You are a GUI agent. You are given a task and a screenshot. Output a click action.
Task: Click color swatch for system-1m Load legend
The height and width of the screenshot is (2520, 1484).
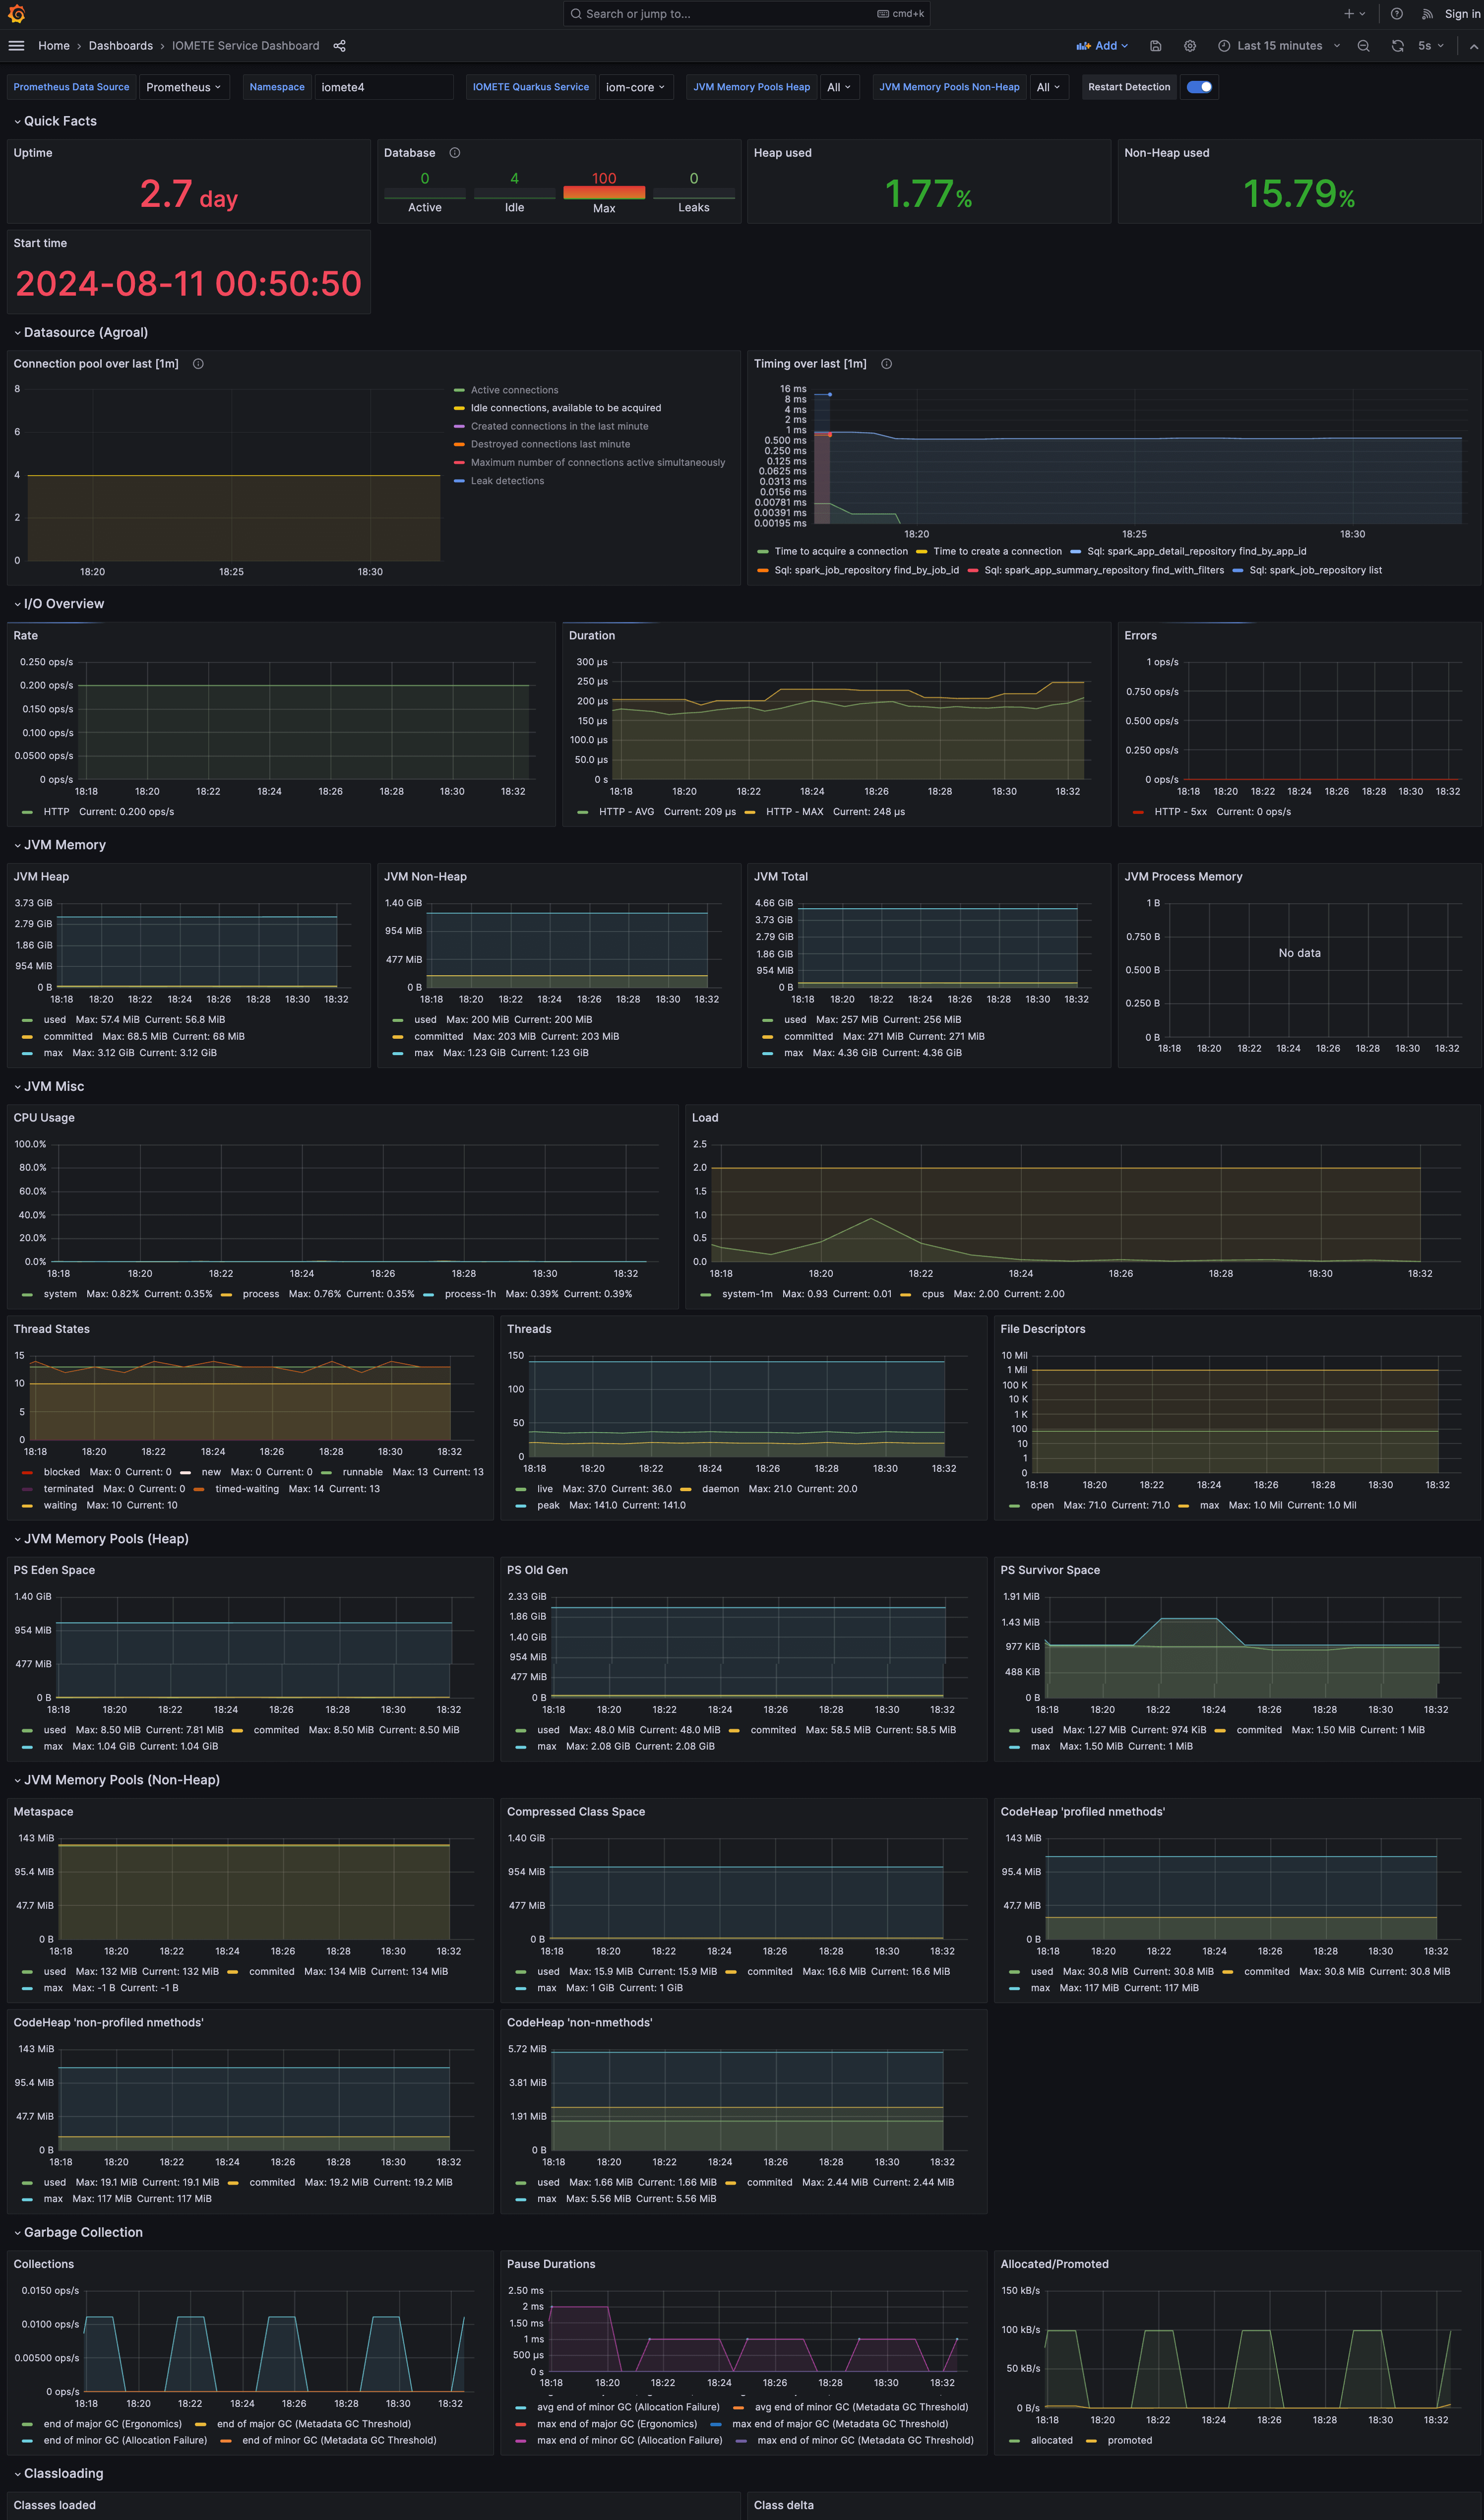coord(706,1294)
